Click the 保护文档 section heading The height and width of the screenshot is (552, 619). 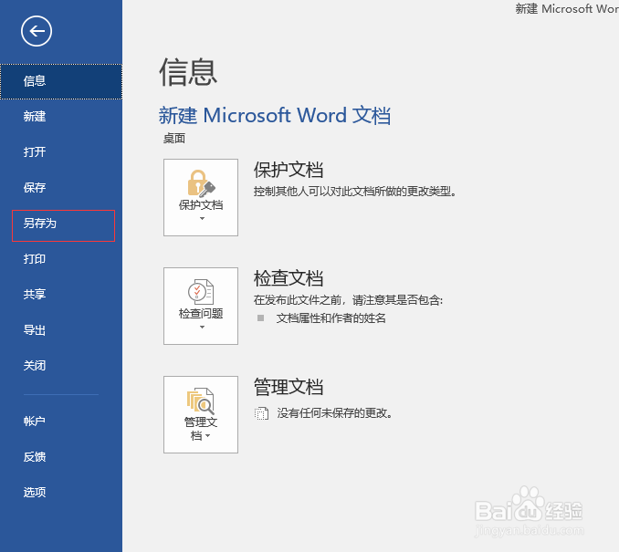pyautogui.click(x=289, y=170)
